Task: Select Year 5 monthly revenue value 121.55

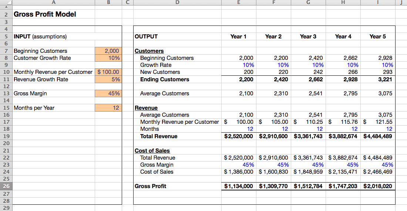Action: click(384, 122)
